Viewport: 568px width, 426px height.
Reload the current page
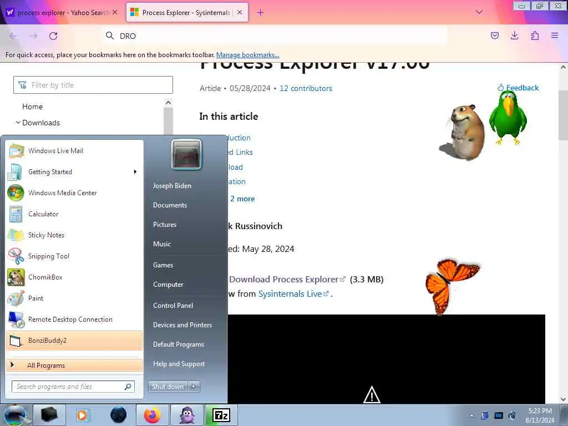pos(53,36)
